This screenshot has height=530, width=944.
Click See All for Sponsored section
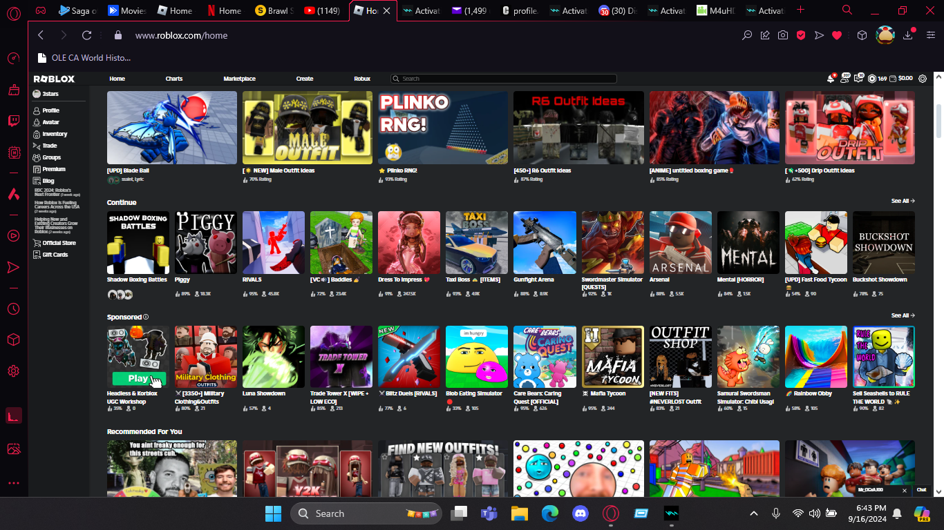[x=903, y=315]
